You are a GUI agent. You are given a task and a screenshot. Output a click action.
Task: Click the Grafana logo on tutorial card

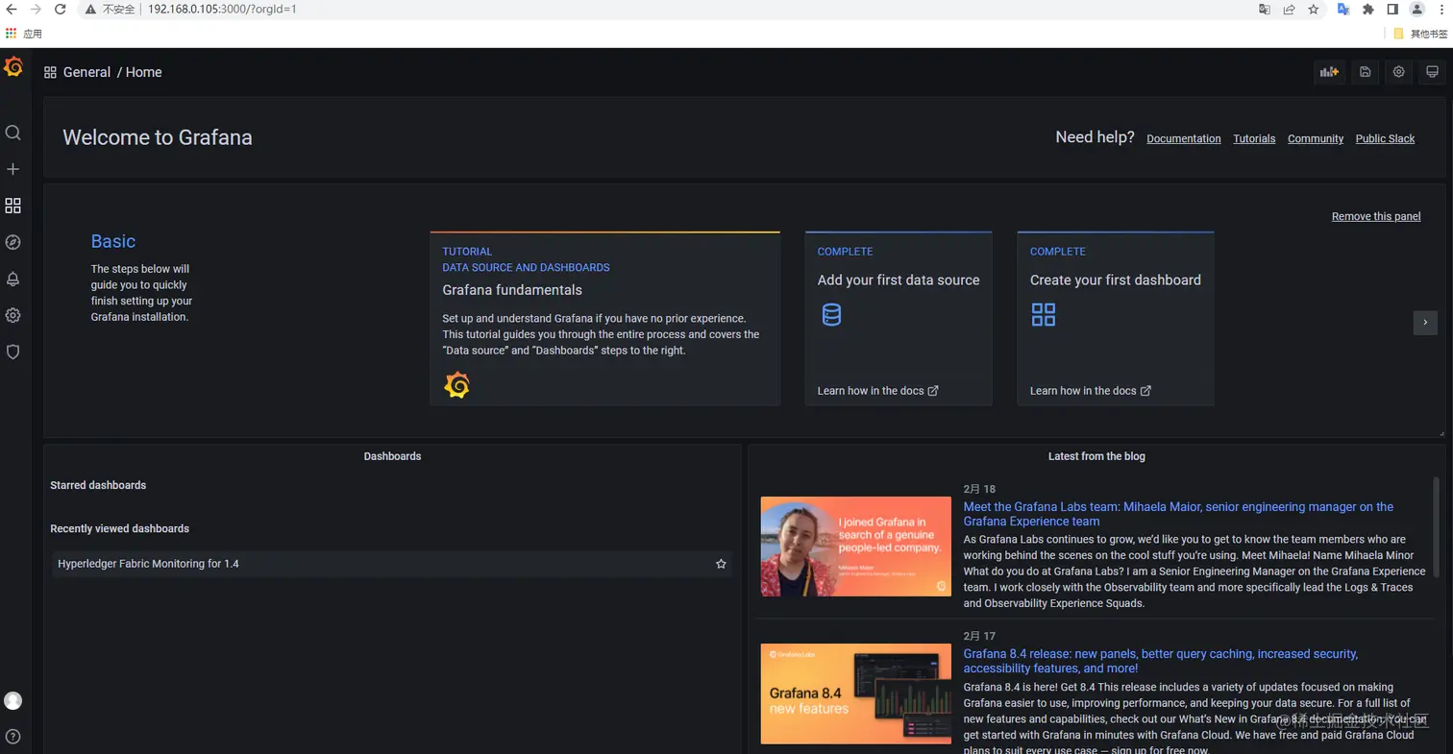pyautogui.click(x=456, y=385)
